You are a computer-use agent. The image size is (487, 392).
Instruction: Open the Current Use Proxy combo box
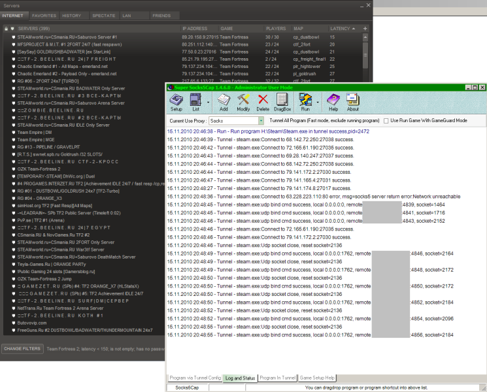tap(237, 121)
